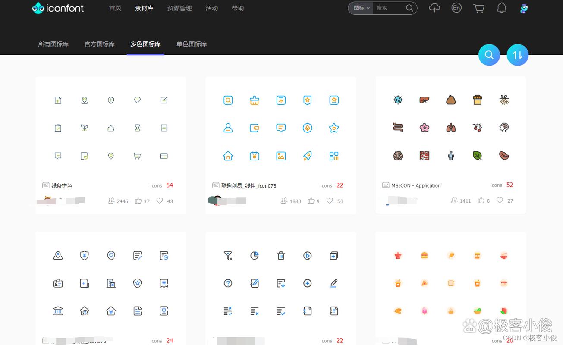Open the notification bell icon
563x345 pixels.
501,8
